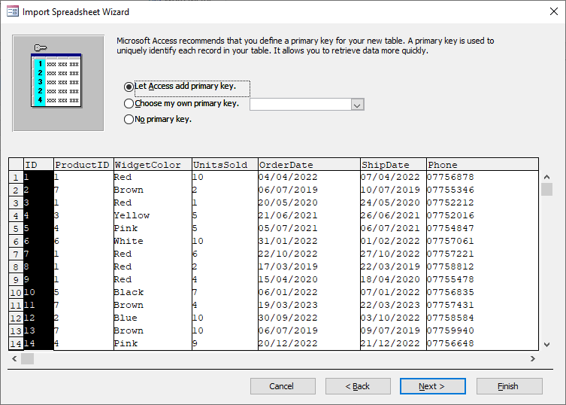The height and width of the screenshot is (405, 566).
Task: Click the horizontal scrollbar thumb
Action: [x=27, y=359]
